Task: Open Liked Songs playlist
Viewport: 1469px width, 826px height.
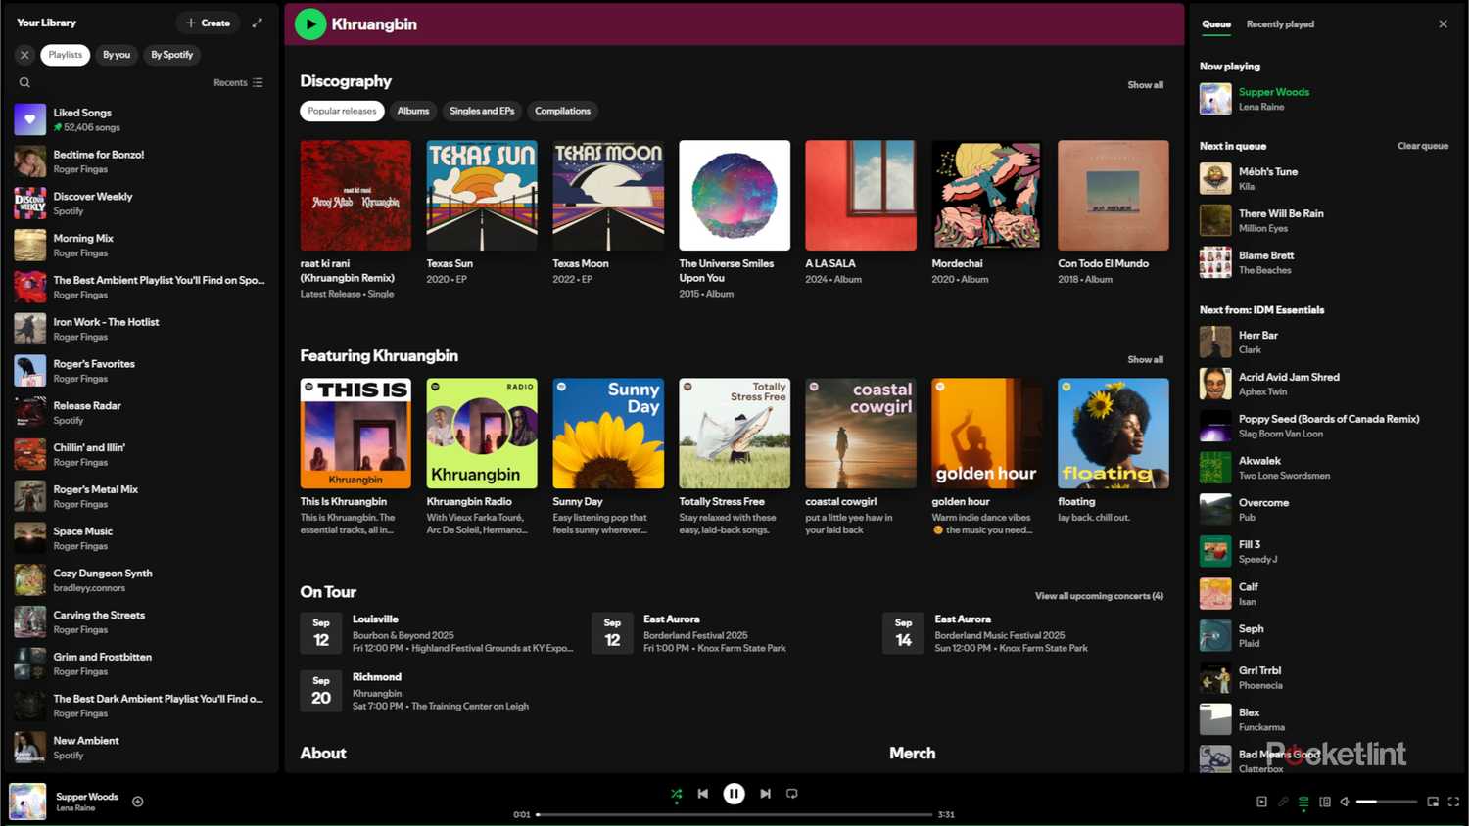Action: (142, 119)
